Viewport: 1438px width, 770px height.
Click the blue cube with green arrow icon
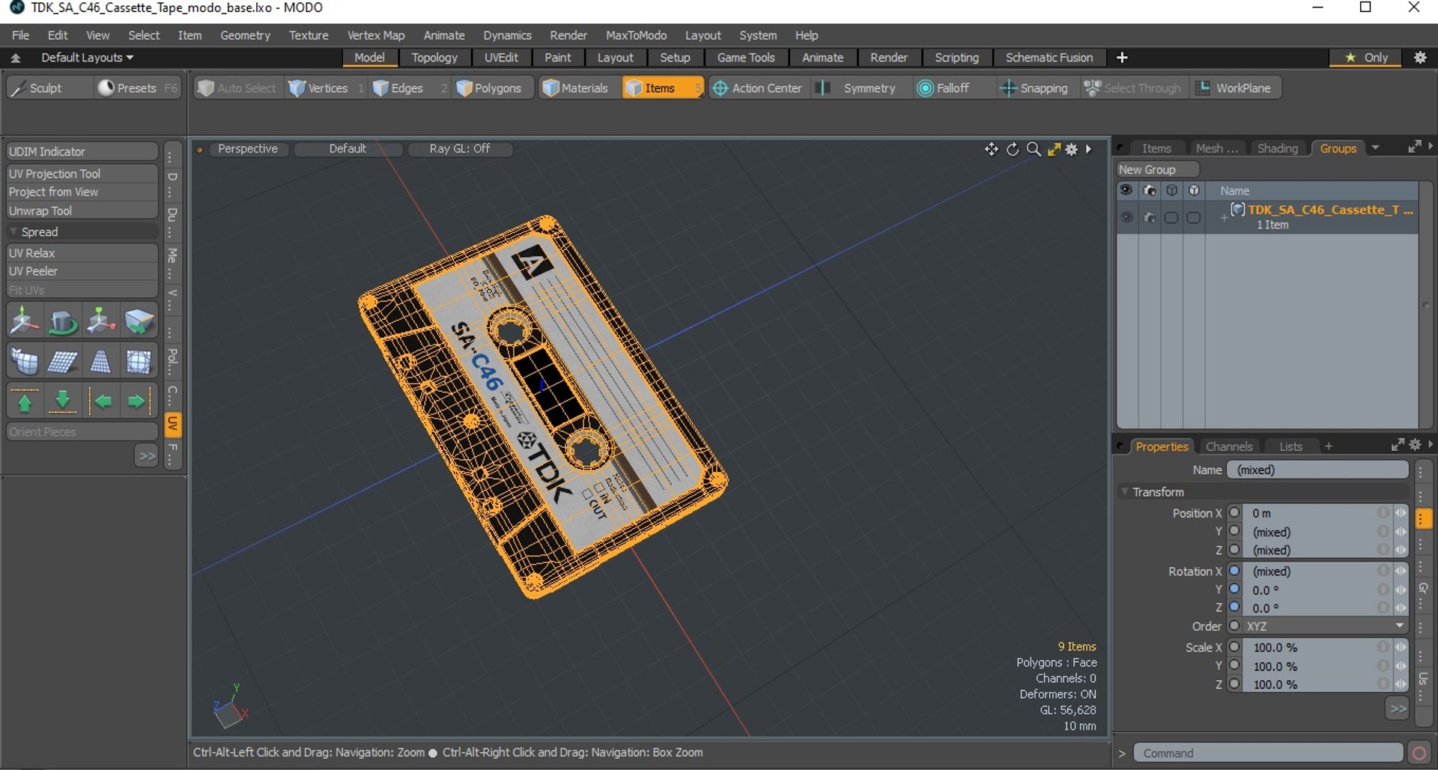point(139,322)
